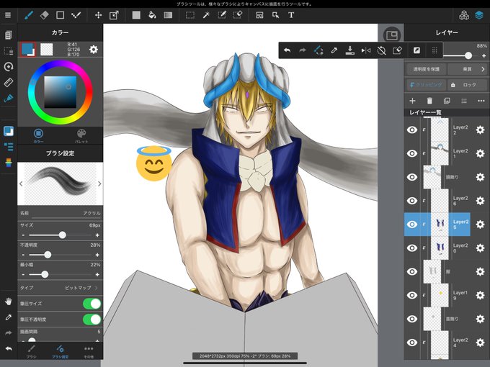Select the Bucket fill tool
This screenshot has height=367, width=490.
coord(152,15)
